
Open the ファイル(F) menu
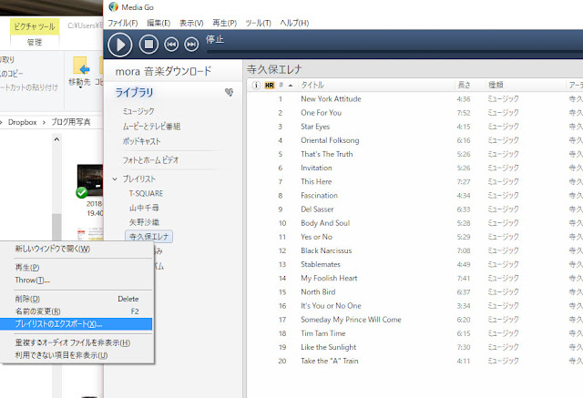tap(123, 23)
